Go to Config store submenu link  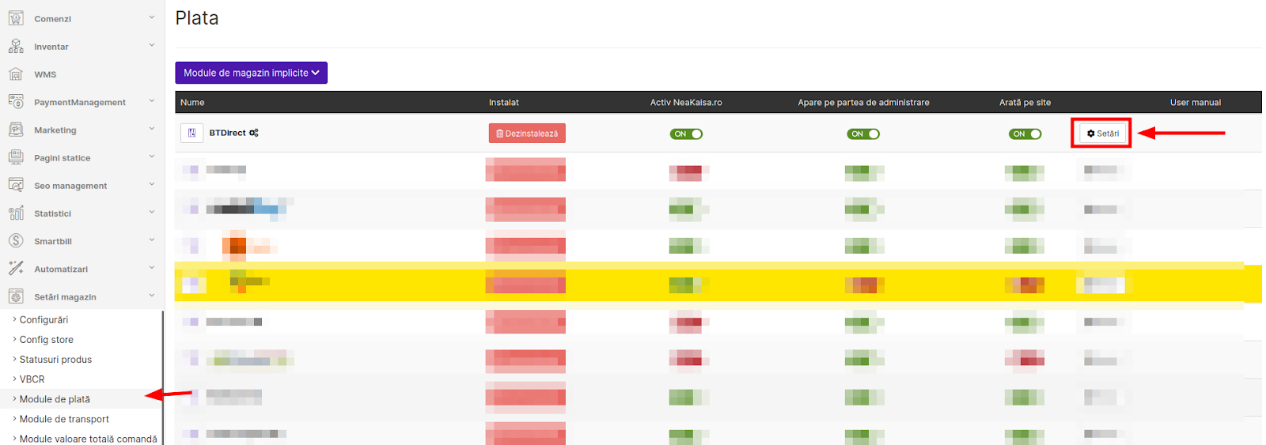click(x=47, y=340)
